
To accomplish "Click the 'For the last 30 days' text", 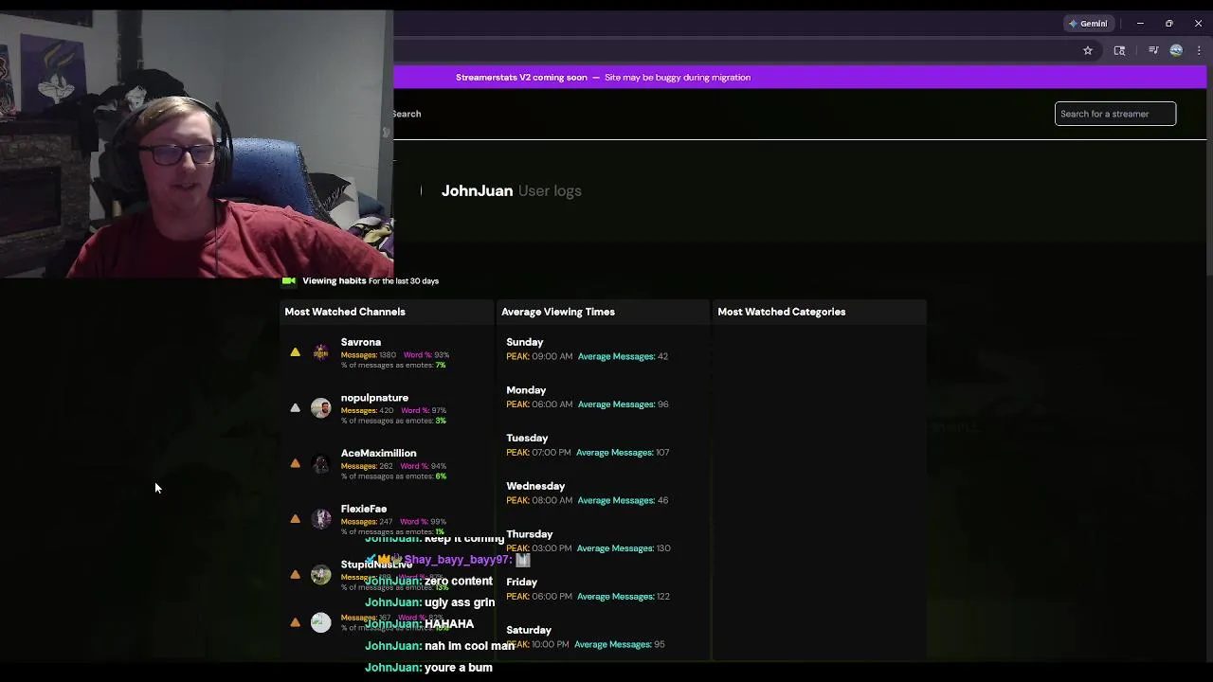I will point(404,281).
